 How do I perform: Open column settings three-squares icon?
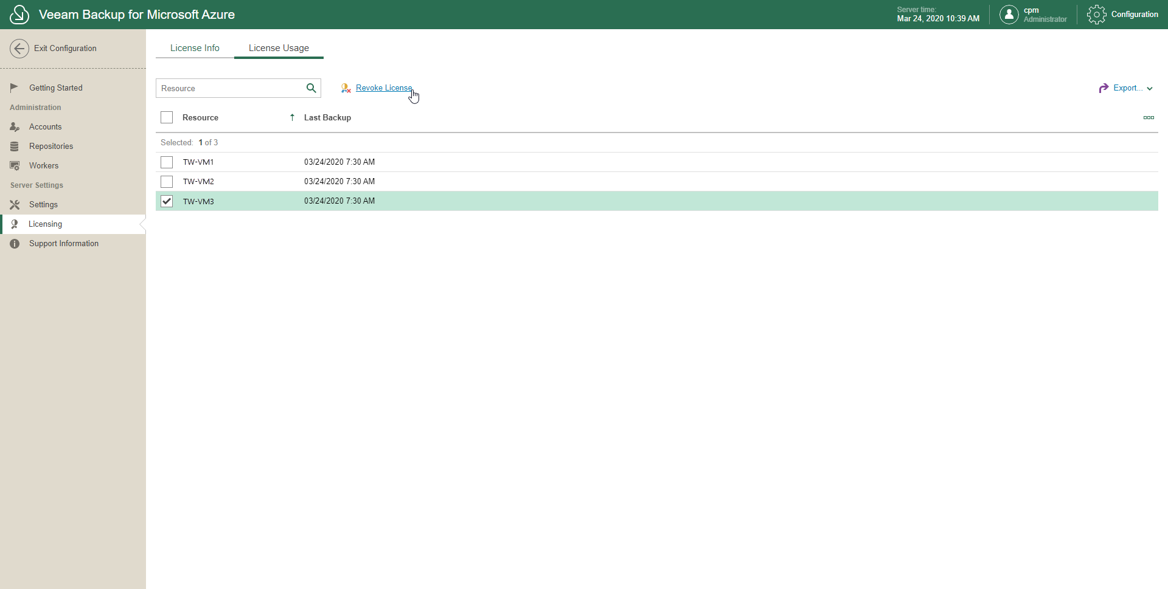click(1149, 117)
